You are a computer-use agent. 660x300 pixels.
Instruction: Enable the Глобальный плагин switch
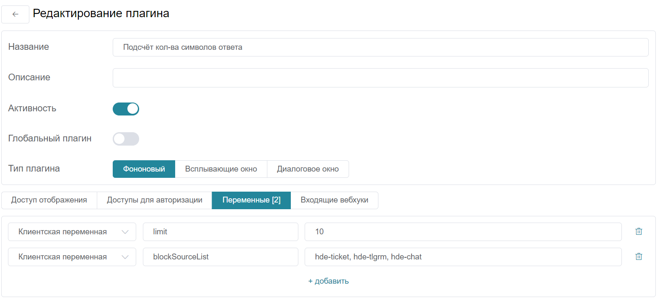[x=126, y=139]
